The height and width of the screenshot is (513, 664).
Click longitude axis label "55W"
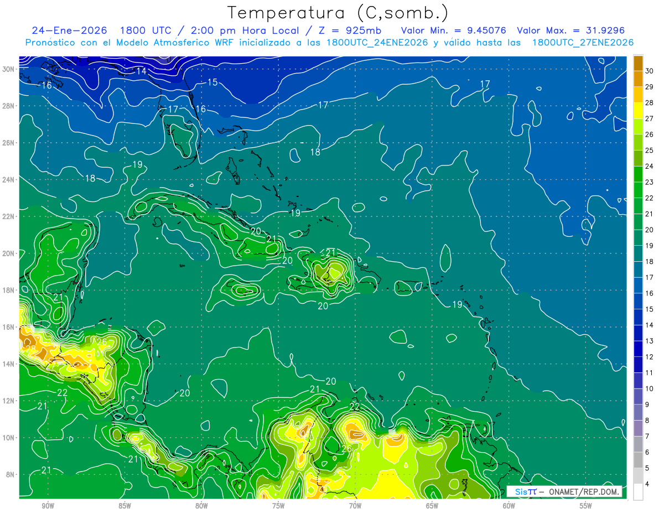586,506
